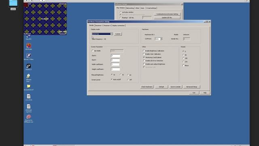Click the Custom display mode button
This screenshot has width=259, height=146.
tap(118, 34)
